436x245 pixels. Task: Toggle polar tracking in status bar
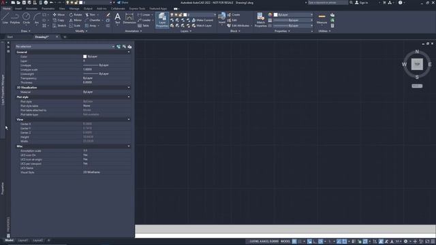321,242
